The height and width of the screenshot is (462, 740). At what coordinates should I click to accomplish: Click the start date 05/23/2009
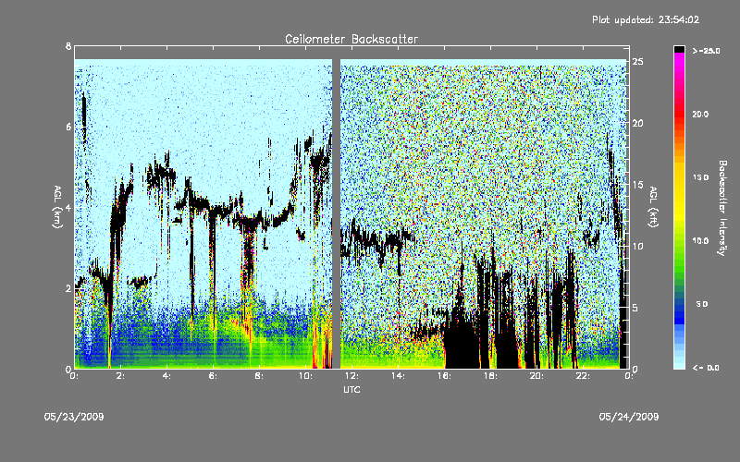pyautogui.click(x=74, y=417)
